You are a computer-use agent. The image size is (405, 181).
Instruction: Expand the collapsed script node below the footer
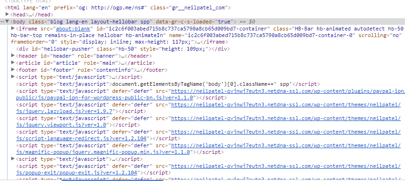(x=13, y=76)
